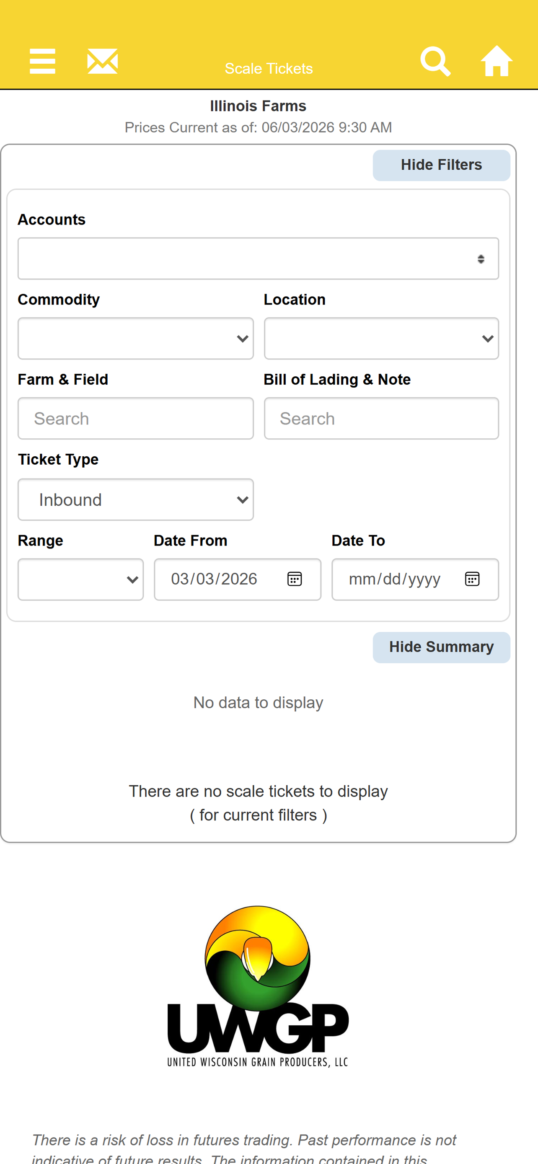Expand the Location dropdown
This screenshot has width=538, height=1164.
click(x=381, y=339)
